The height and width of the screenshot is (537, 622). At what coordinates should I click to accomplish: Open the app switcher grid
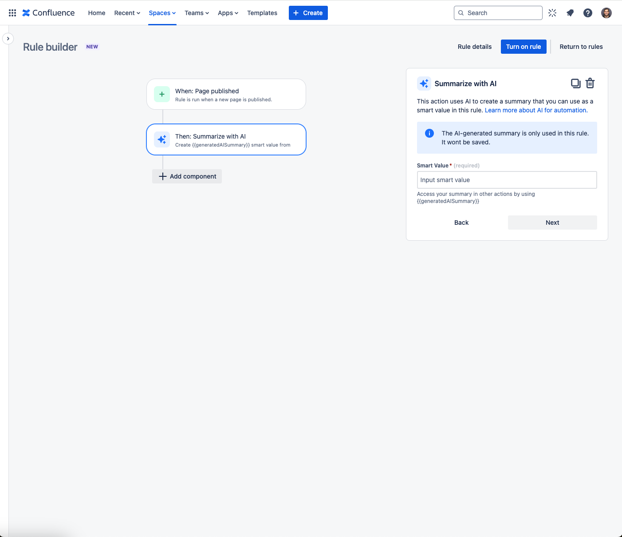pyautogui.click(x=12, y=12)
